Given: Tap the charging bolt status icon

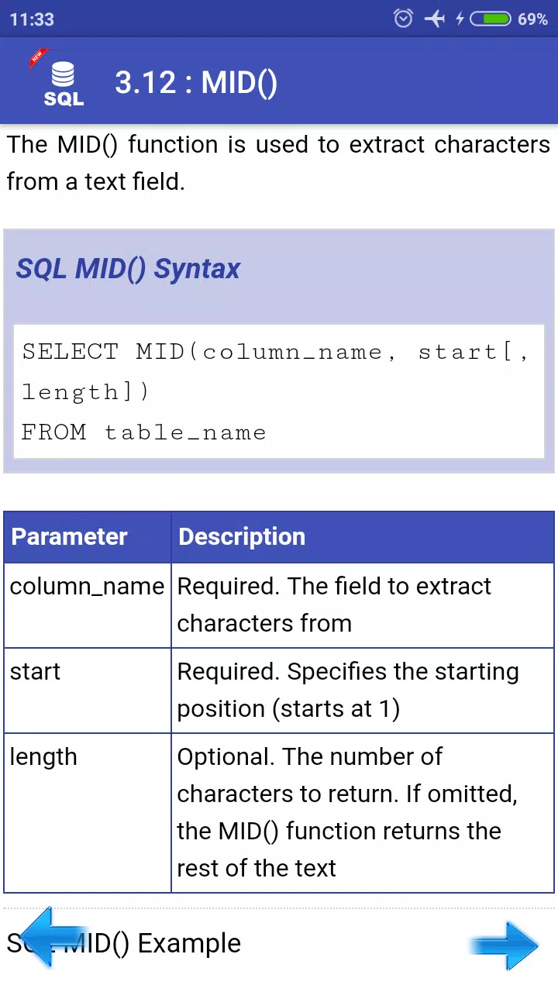Looking at the screenshot, I should tap(460, 19).
